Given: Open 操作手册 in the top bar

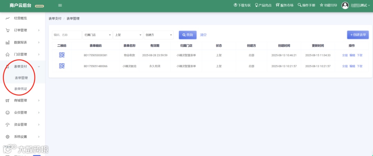Looking at the screenshot, I should click(308, 5).
